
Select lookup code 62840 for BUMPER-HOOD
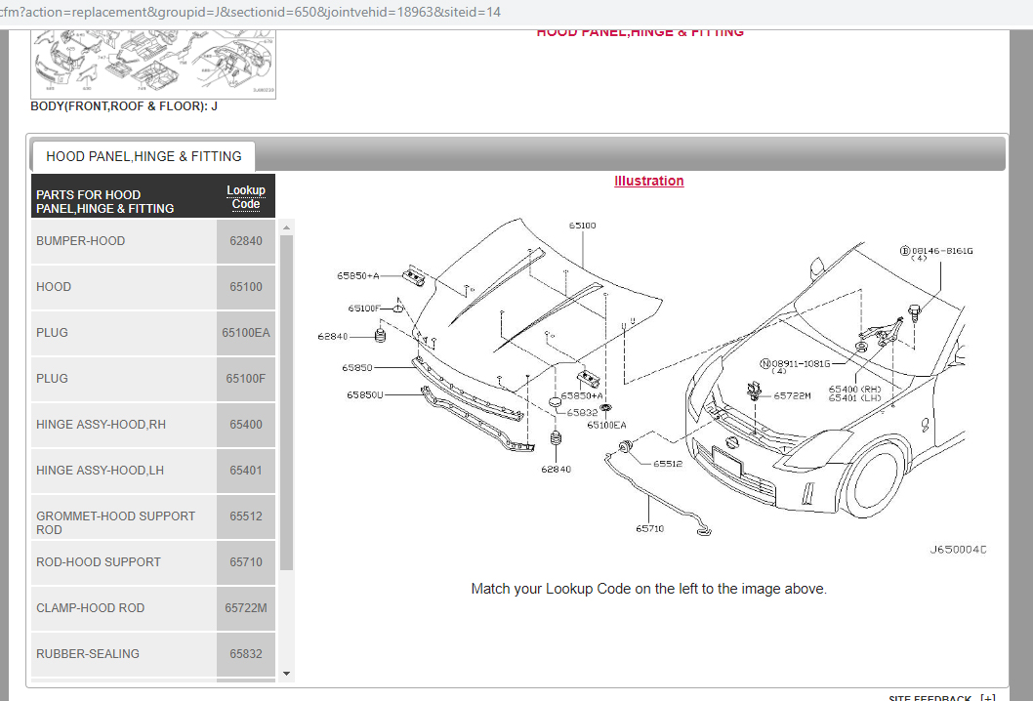(246, 241)
